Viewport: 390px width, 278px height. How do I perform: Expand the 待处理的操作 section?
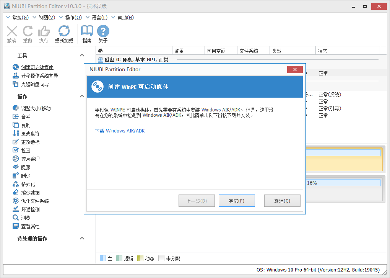click(81, 238)
